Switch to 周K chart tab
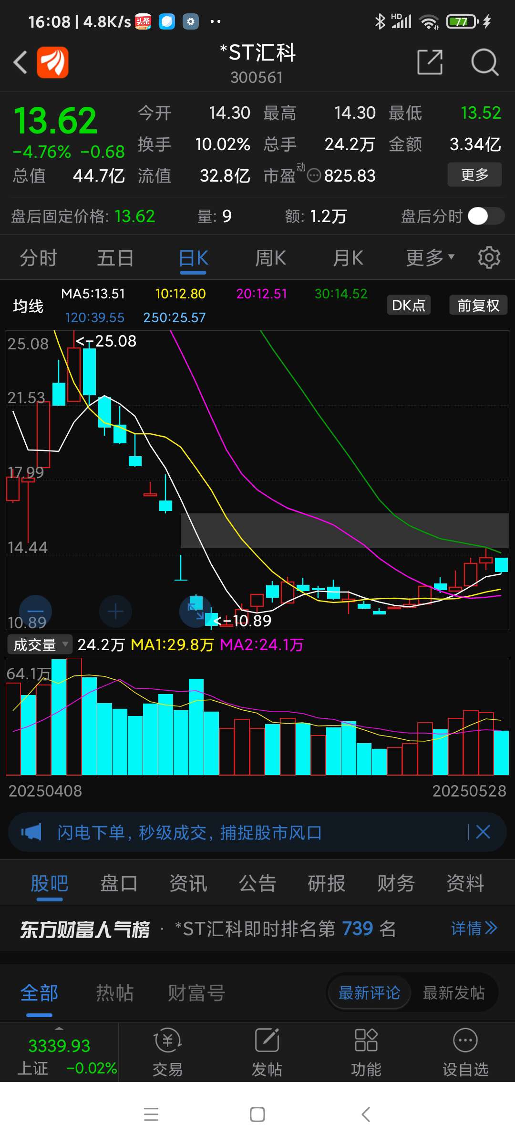The width and height of the screenshot is (515, 1144). (x=270, y=258)
